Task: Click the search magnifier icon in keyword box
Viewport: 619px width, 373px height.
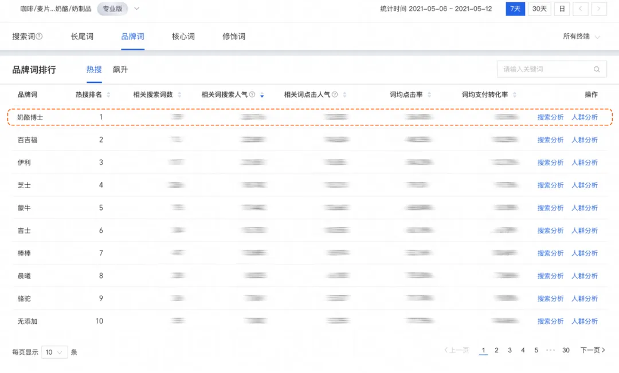Action: coord(597,69)
